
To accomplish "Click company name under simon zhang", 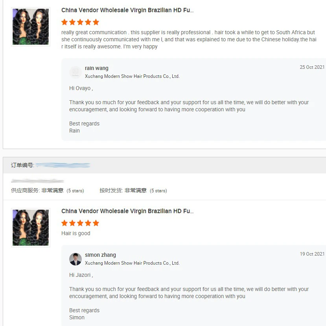I will point(132,263).
